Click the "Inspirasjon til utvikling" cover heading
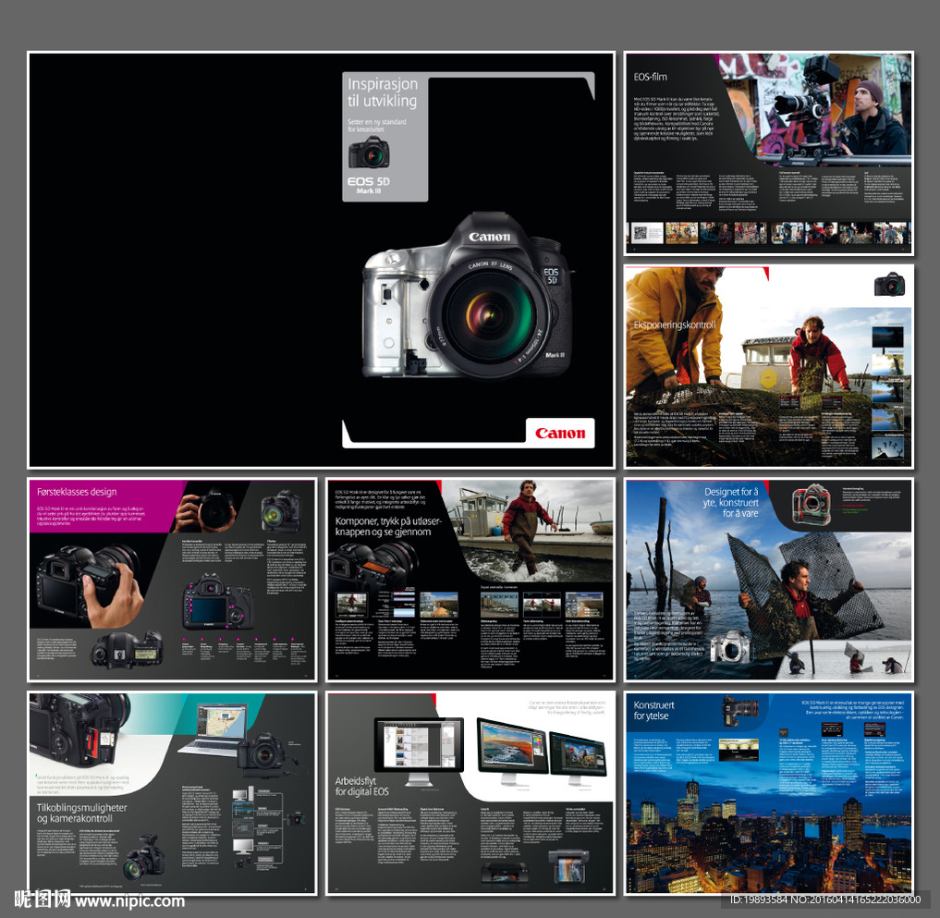The image size is (940, 918). coord(383,92)
